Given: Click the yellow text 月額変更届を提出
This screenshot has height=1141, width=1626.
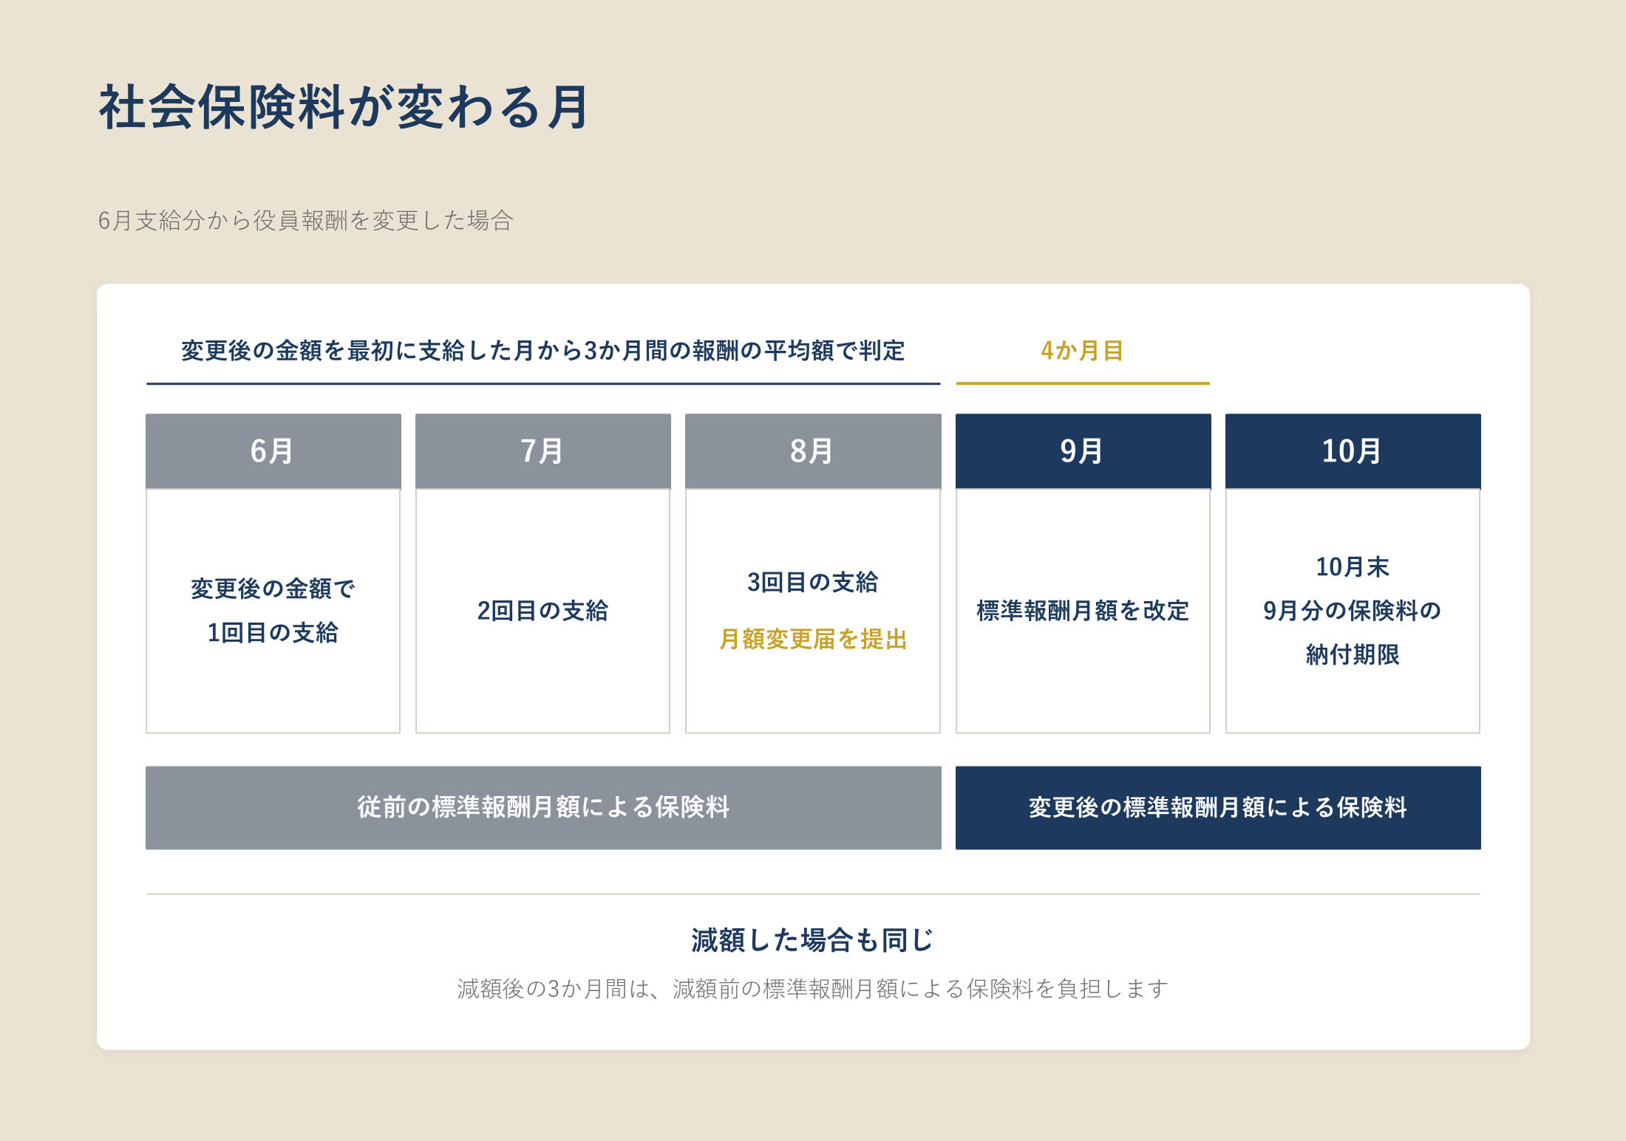Looking at the screenshot, I should pyautogui.click(x=813, y=639).
